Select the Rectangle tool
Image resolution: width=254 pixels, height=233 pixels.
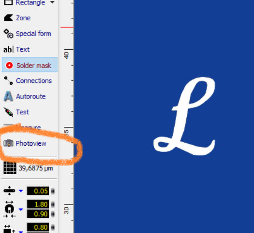point(24,2)
